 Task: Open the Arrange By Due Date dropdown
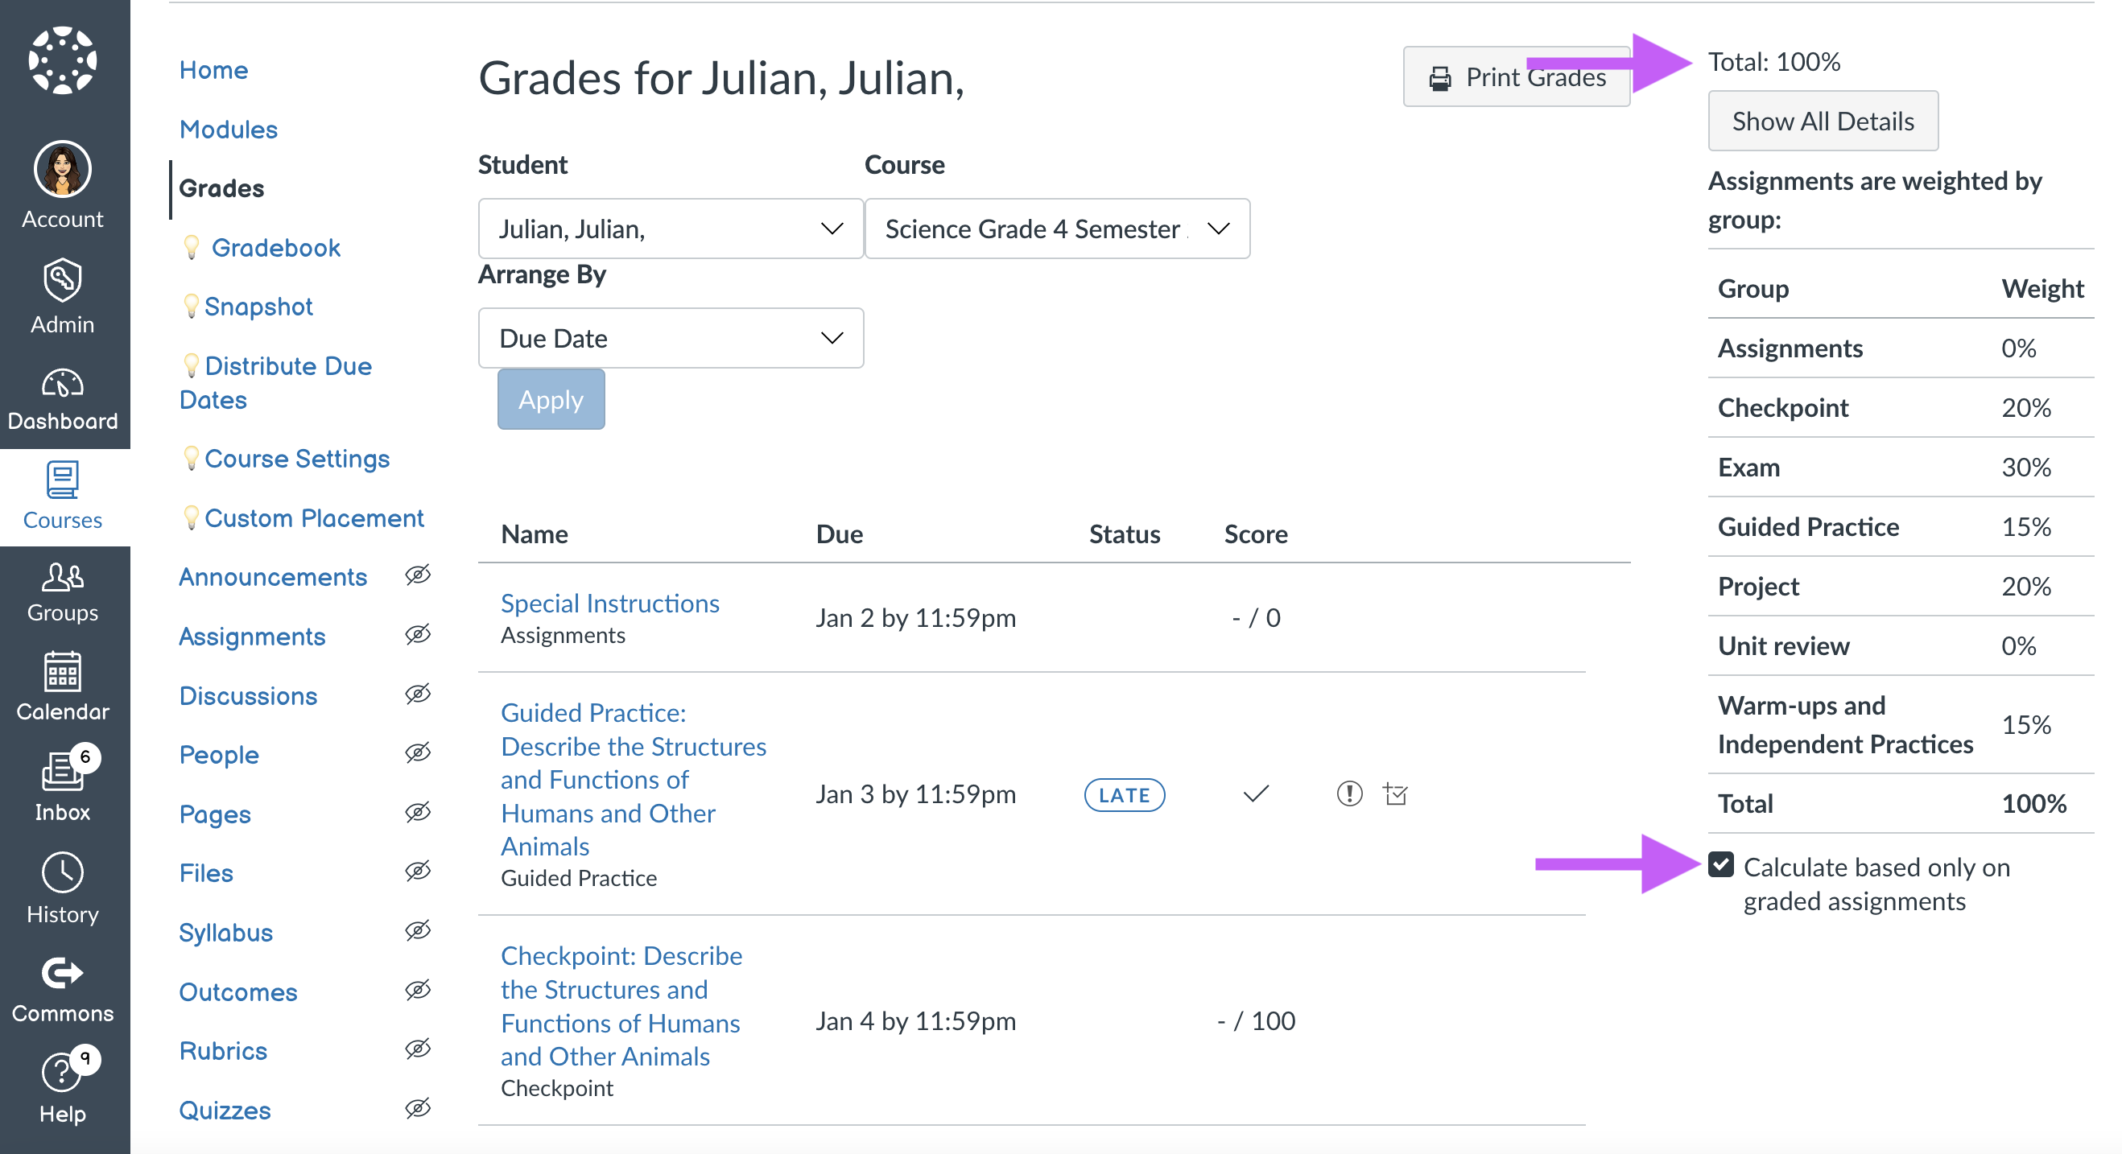point(670,338)
